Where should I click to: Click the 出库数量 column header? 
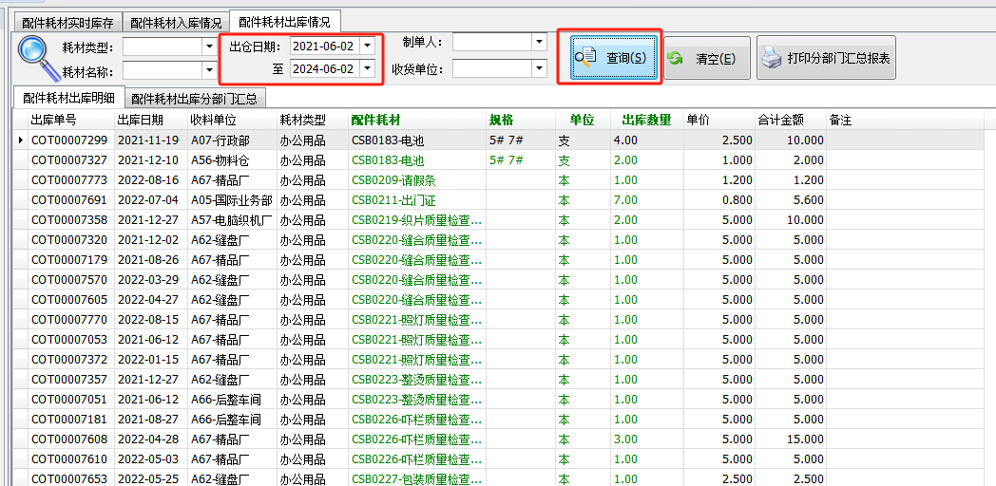point(646,120)
